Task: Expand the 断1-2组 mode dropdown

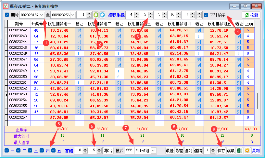Action: tap(153, 151)
